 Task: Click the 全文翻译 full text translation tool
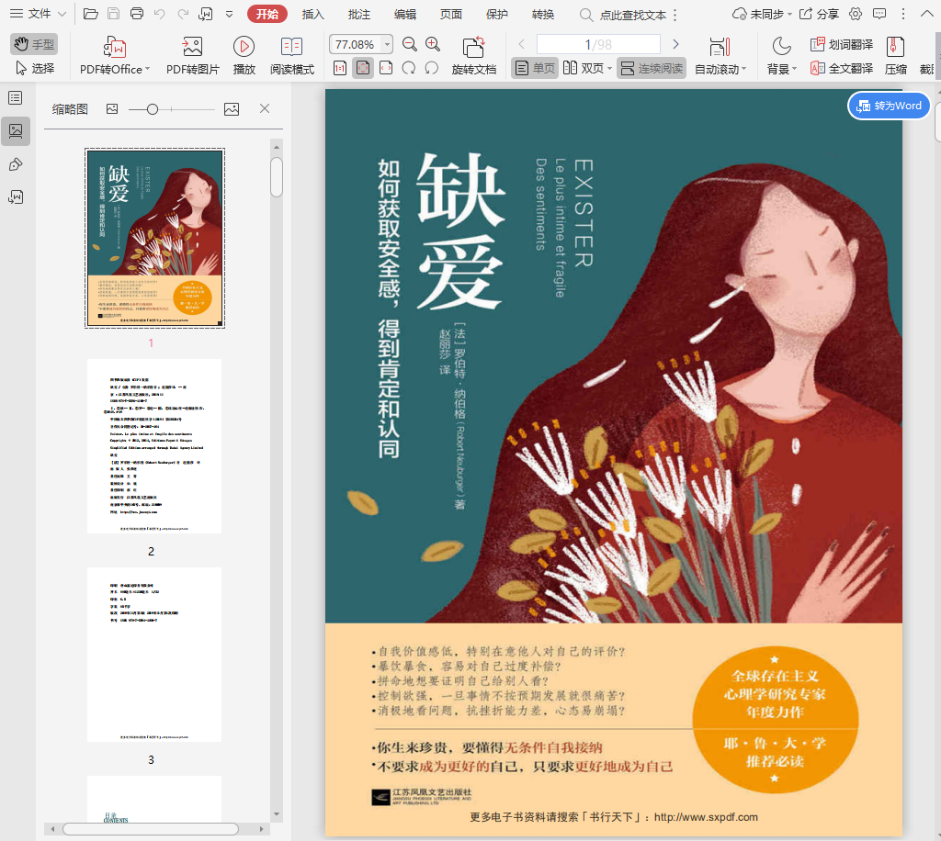click(x=842, y=68)
